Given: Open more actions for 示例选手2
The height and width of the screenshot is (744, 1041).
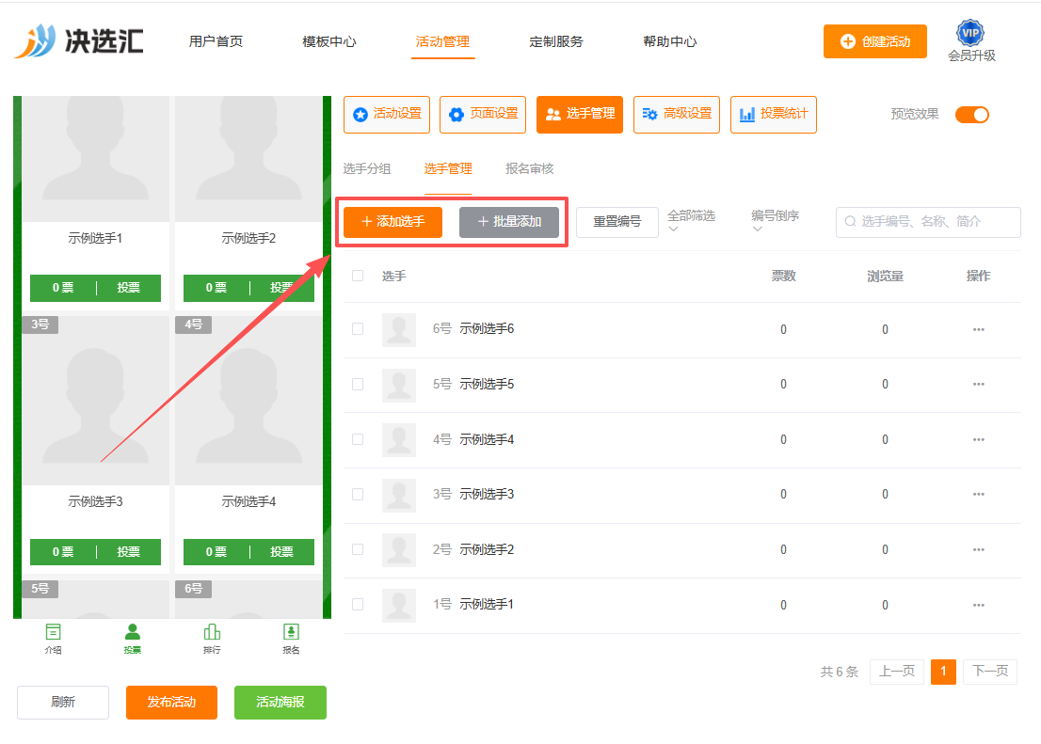Looking at the screenshot, I should (x=978, y=549).
